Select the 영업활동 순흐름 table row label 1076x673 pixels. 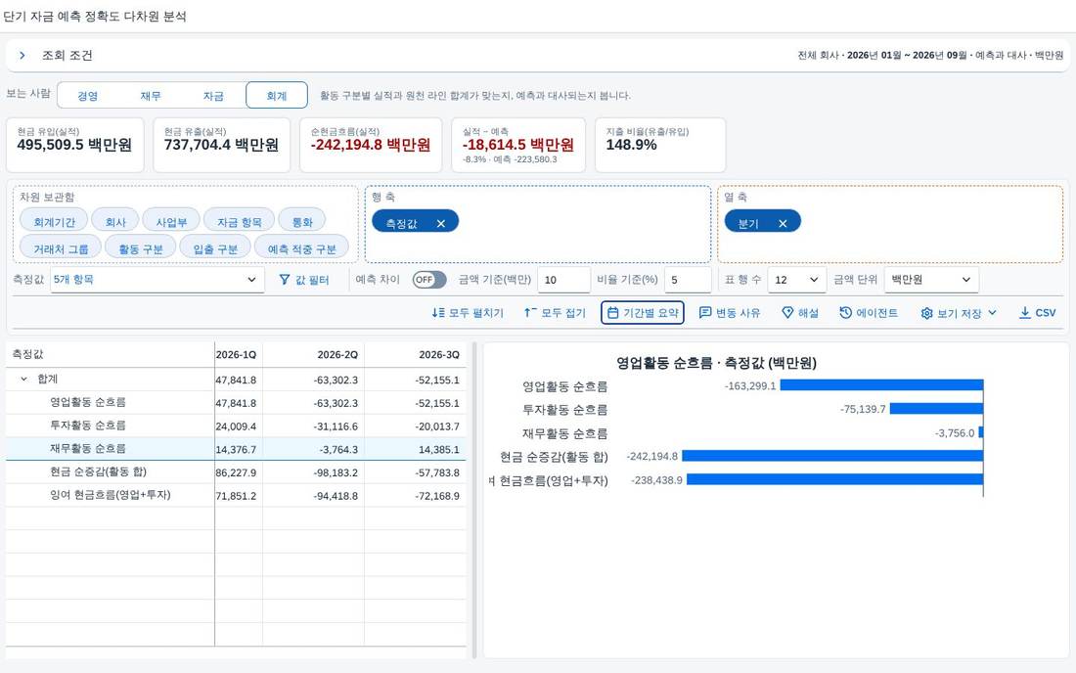(88, 402)
